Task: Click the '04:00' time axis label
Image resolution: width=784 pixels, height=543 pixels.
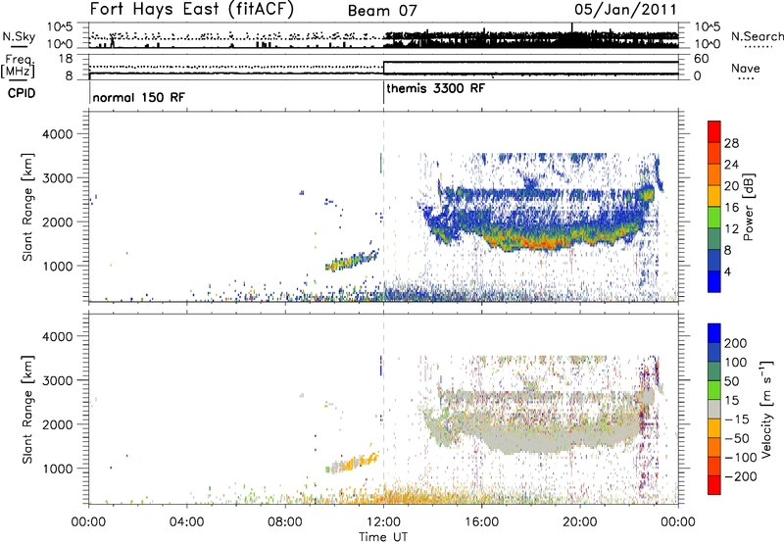Action: coord(187,522)
